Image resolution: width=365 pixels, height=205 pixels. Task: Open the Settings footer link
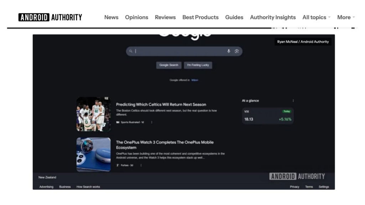coord(324,187)
